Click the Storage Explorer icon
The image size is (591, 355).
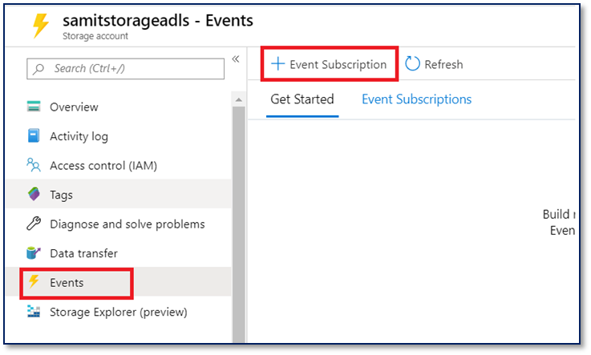[34, 312]
